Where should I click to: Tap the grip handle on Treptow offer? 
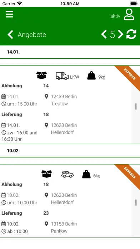[x=136, y=106]
